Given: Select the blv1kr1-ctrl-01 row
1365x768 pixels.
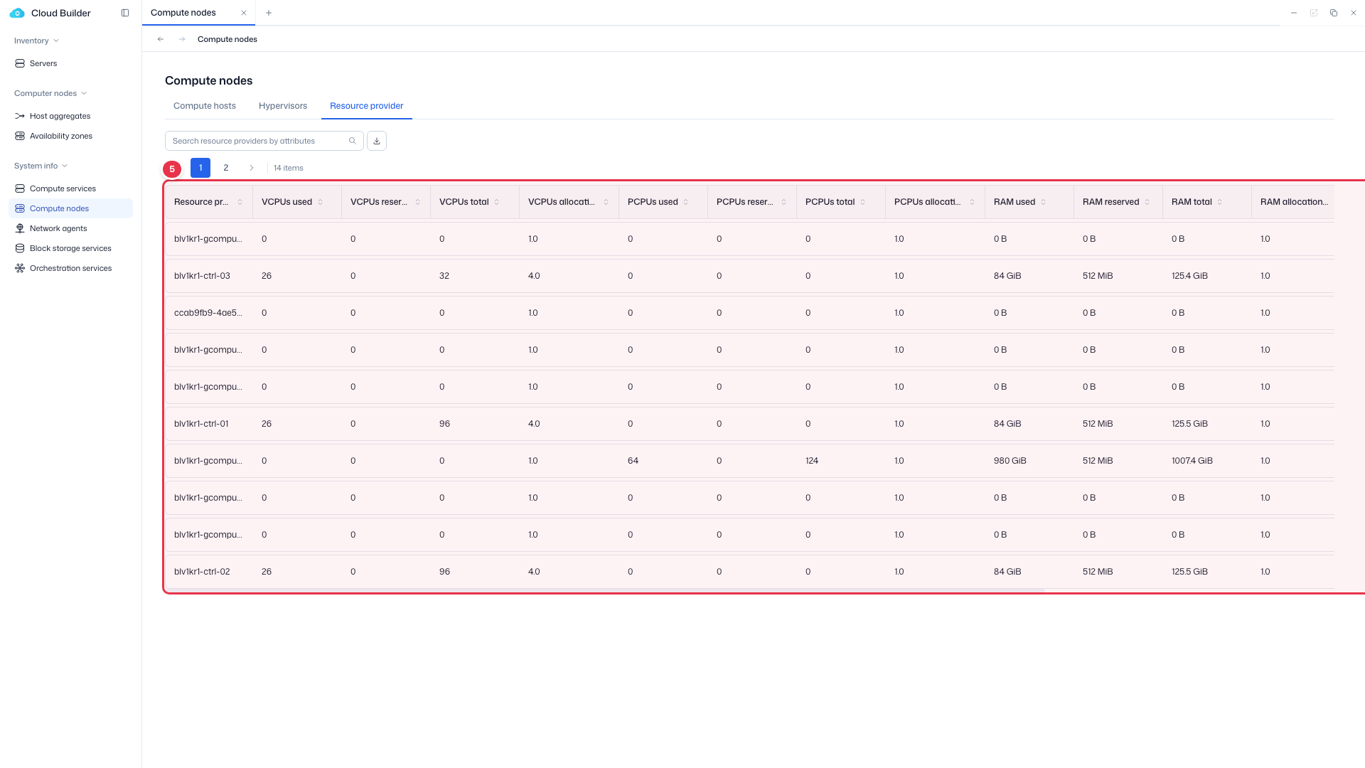Looking at the screenshot, I should (750, 424).
